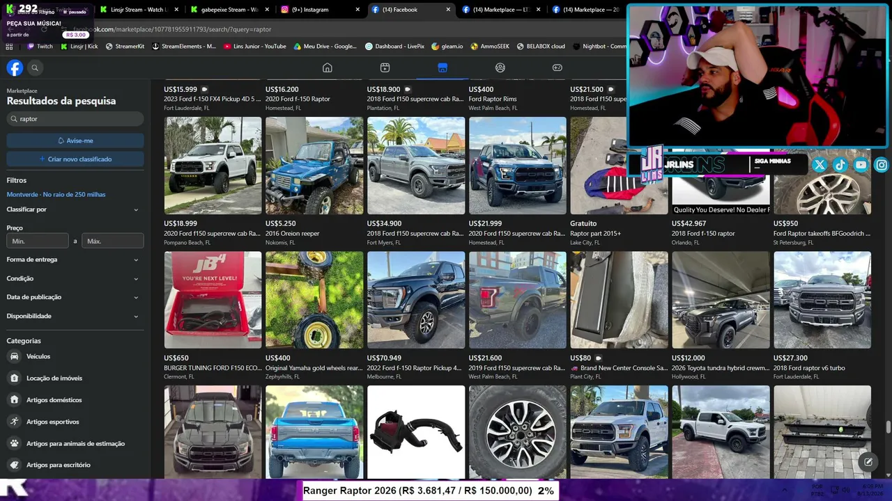Open the 2026 Toyota tundra listing photo
The width and height of the screenshot is (892, 501).
[x=721, y=300]
